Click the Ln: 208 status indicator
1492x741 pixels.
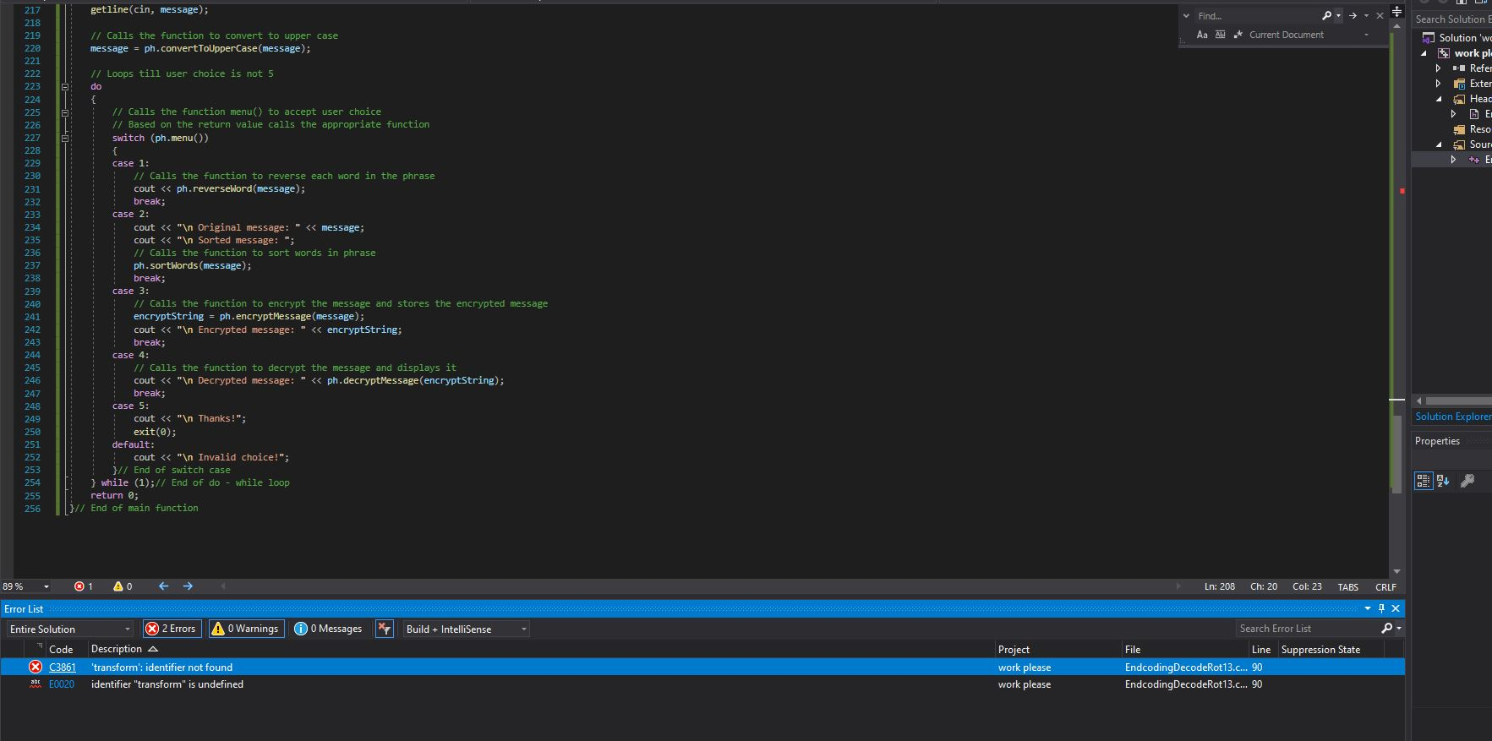(x=1220, y=586)
